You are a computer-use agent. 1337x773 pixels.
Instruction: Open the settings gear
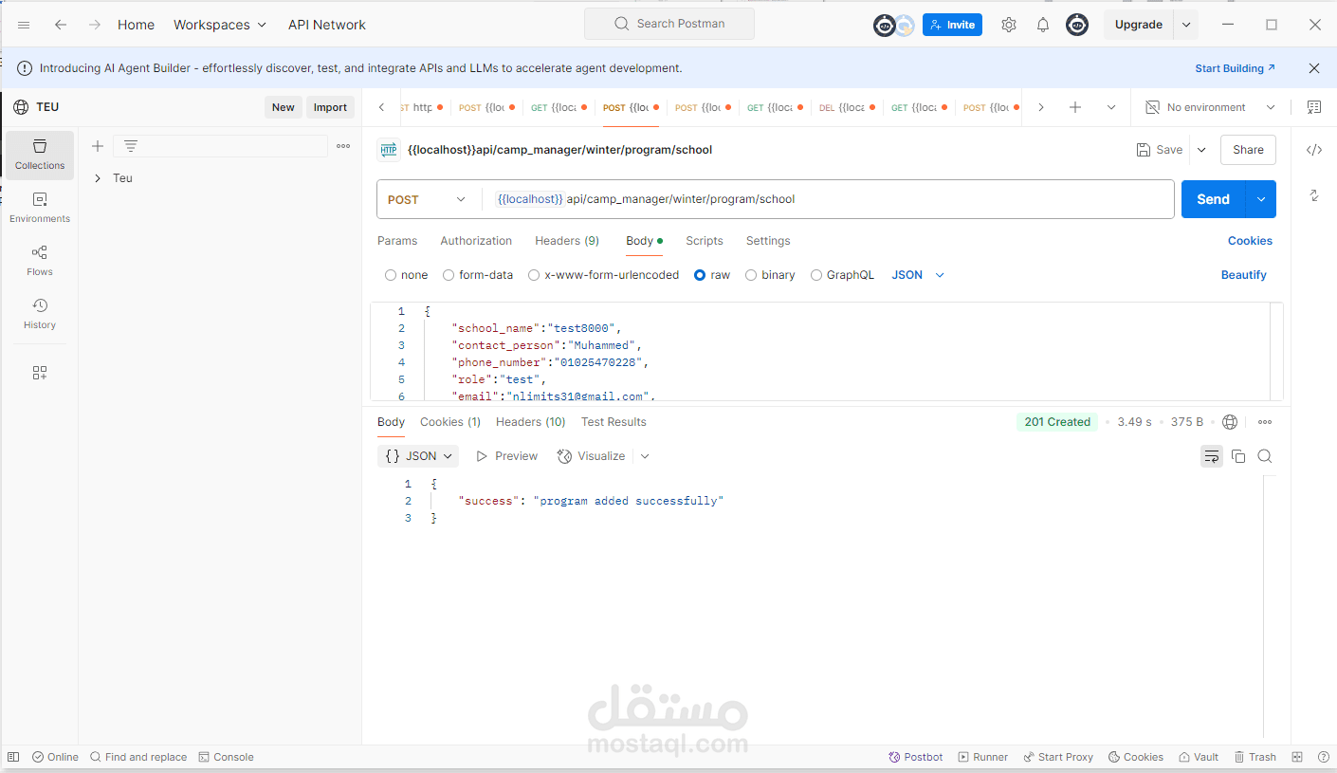point(1009,25)
